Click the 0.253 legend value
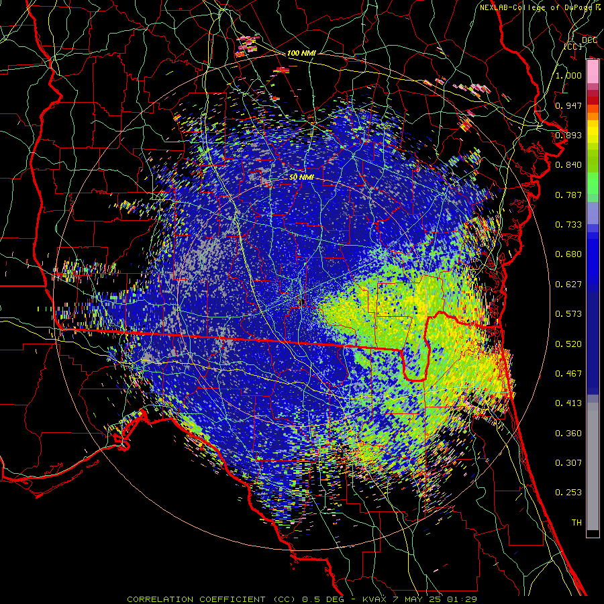Viewport: 604px width, 604px height. (x=568, y=493)
